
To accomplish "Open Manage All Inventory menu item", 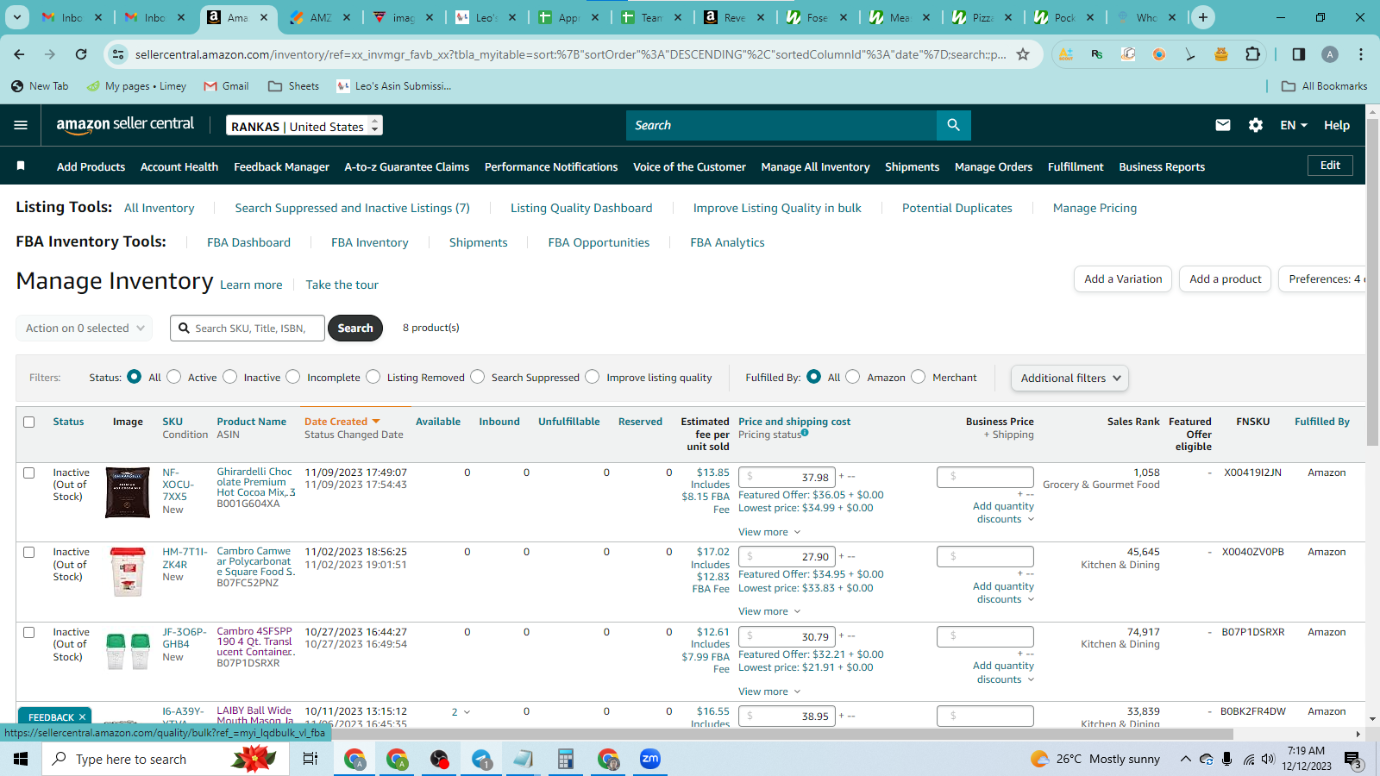I will (815, 166).
